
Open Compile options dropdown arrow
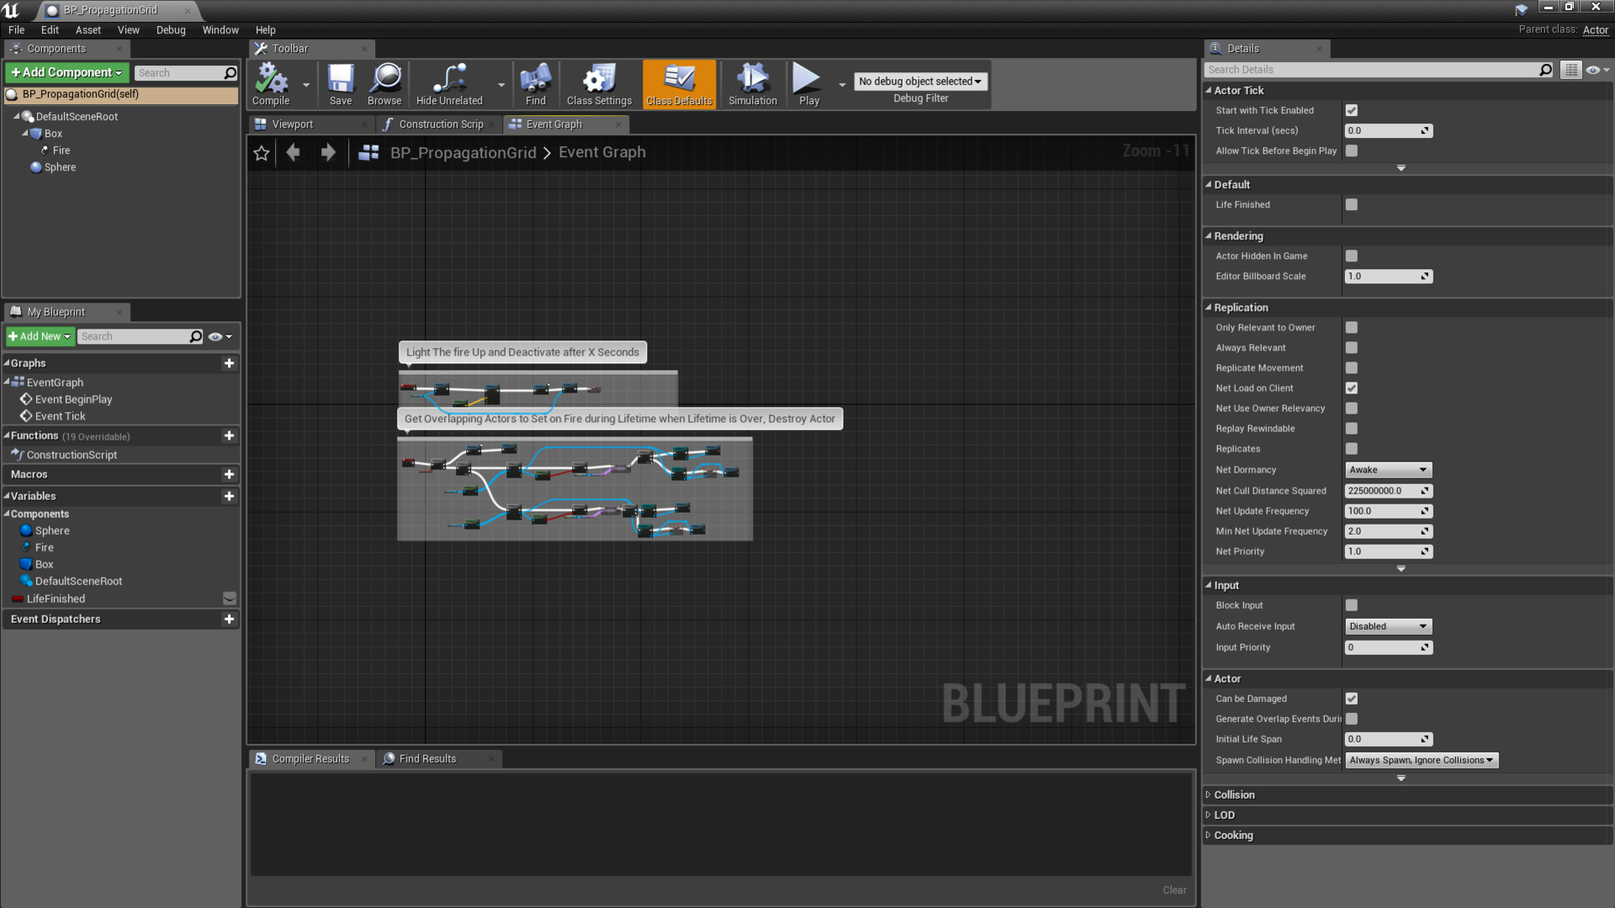pyautogui.click(x=306, y=84)
